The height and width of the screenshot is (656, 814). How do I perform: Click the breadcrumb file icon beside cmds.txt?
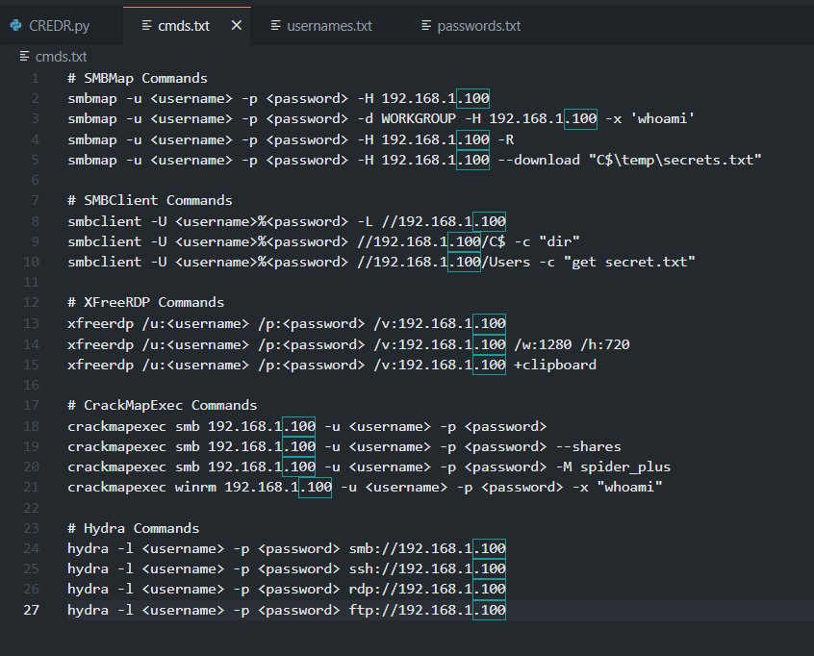[x=24, y=56]
